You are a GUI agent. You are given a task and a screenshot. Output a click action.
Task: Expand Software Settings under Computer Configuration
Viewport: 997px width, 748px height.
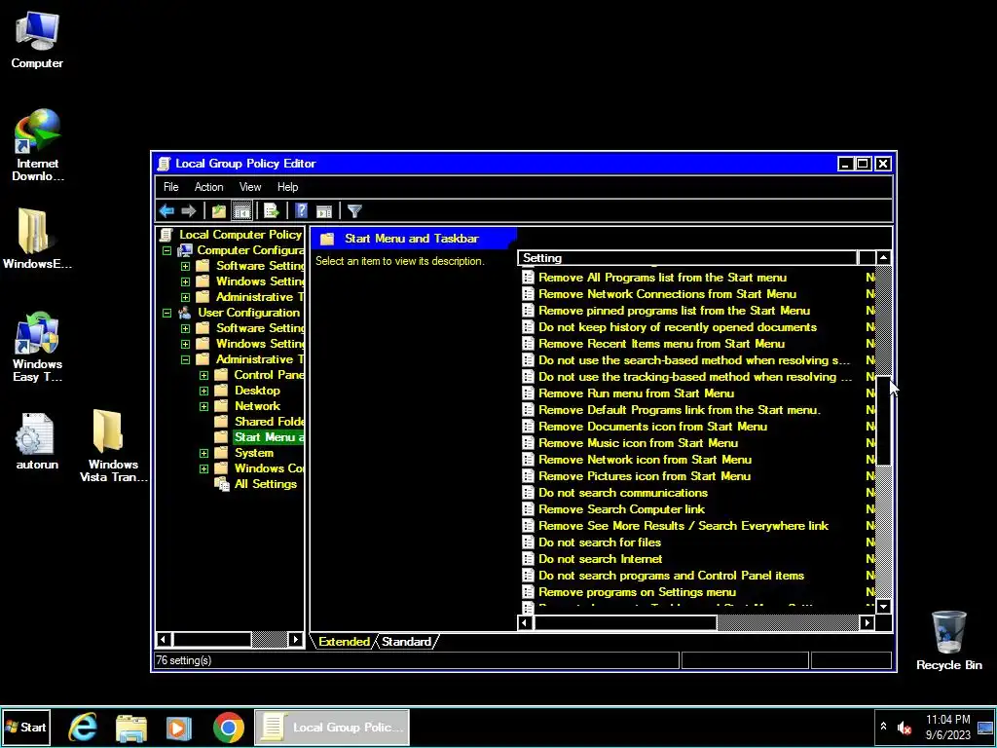point(185,266)
